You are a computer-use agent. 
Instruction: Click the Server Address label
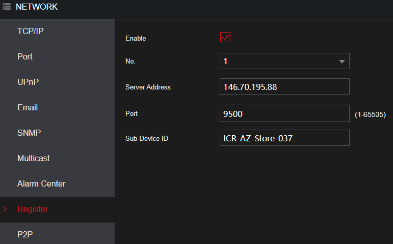point(148,87)
